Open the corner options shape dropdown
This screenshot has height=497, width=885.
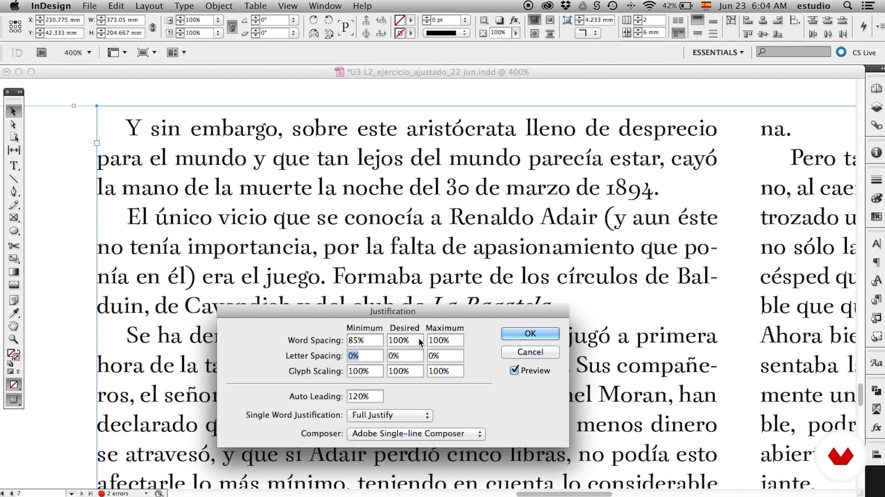pos(587,33)
